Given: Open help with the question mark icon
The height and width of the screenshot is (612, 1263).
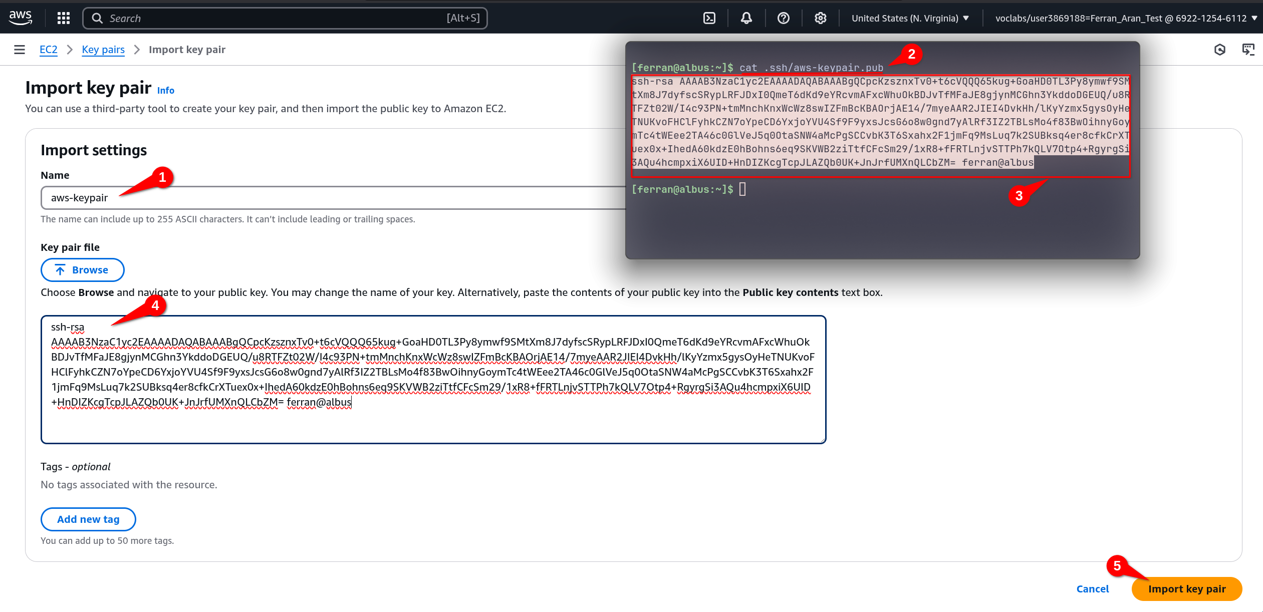Looking at the screenshot, I should pos(783,18).
